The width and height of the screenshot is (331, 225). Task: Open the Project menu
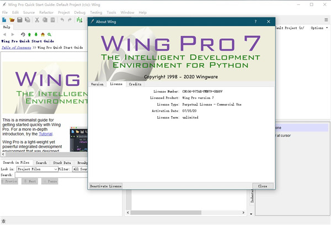click(64, 13)
